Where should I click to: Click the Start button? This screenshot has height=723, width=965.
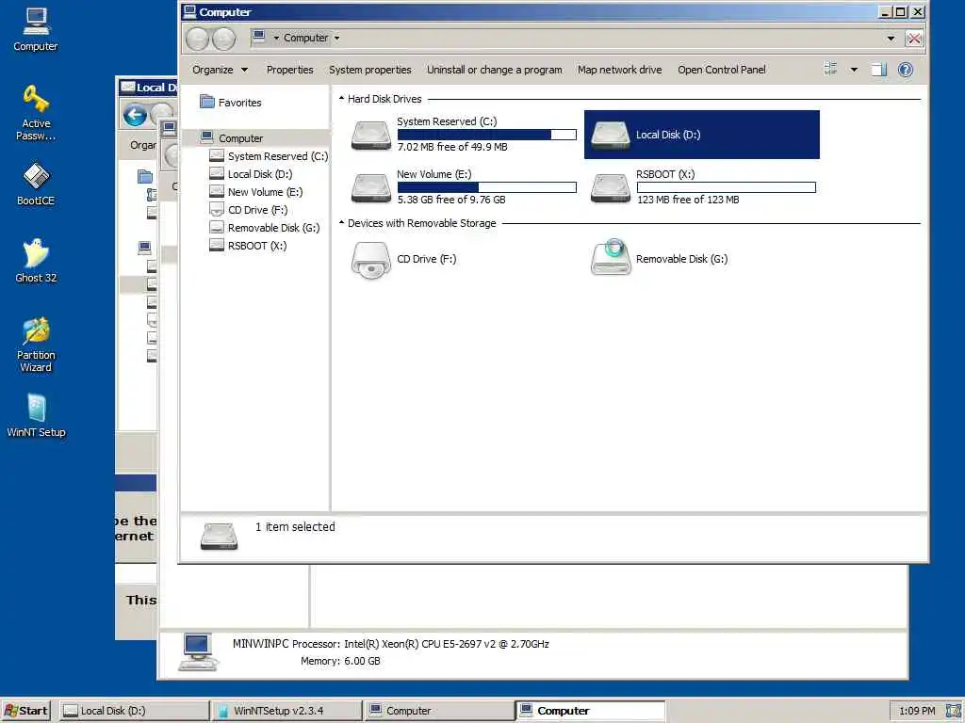point(25,711)
